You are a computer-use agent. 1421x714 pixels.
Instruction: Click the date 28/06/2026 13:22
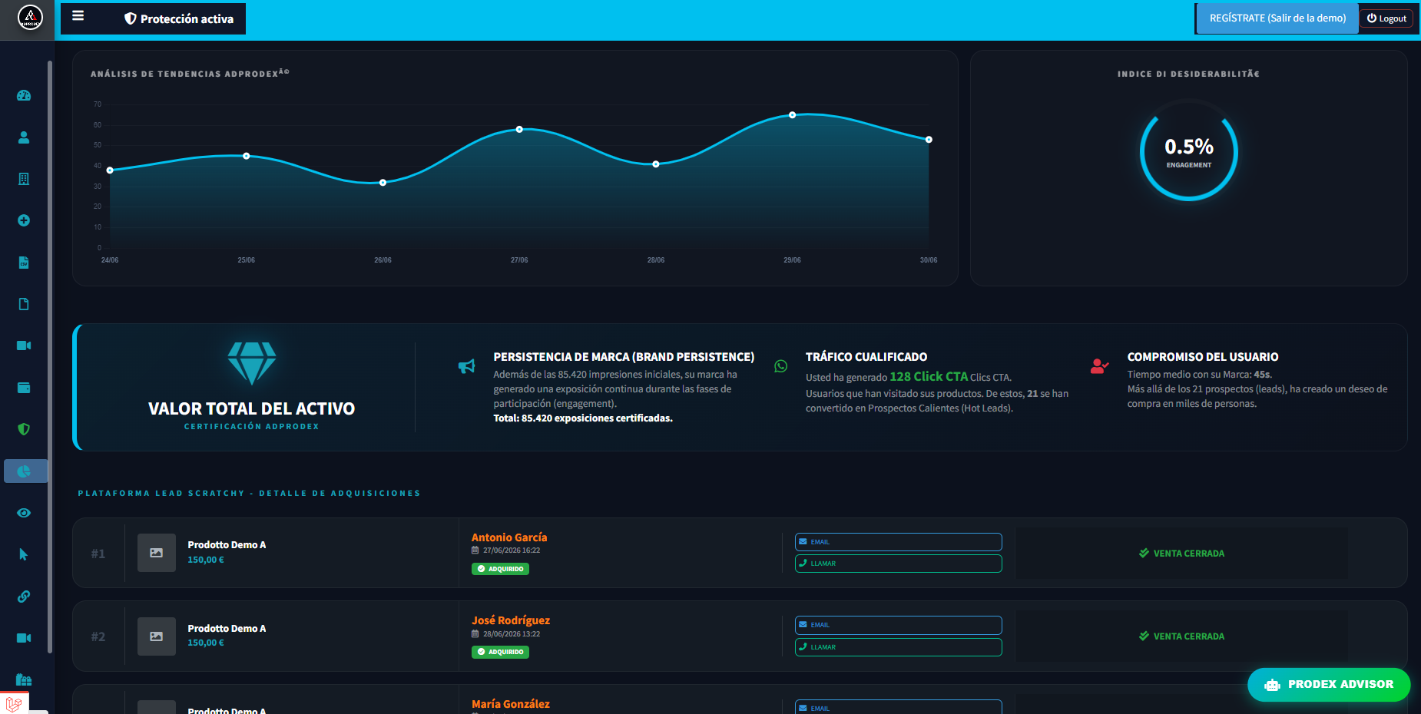pyautogui.click(x=512, y=634)
